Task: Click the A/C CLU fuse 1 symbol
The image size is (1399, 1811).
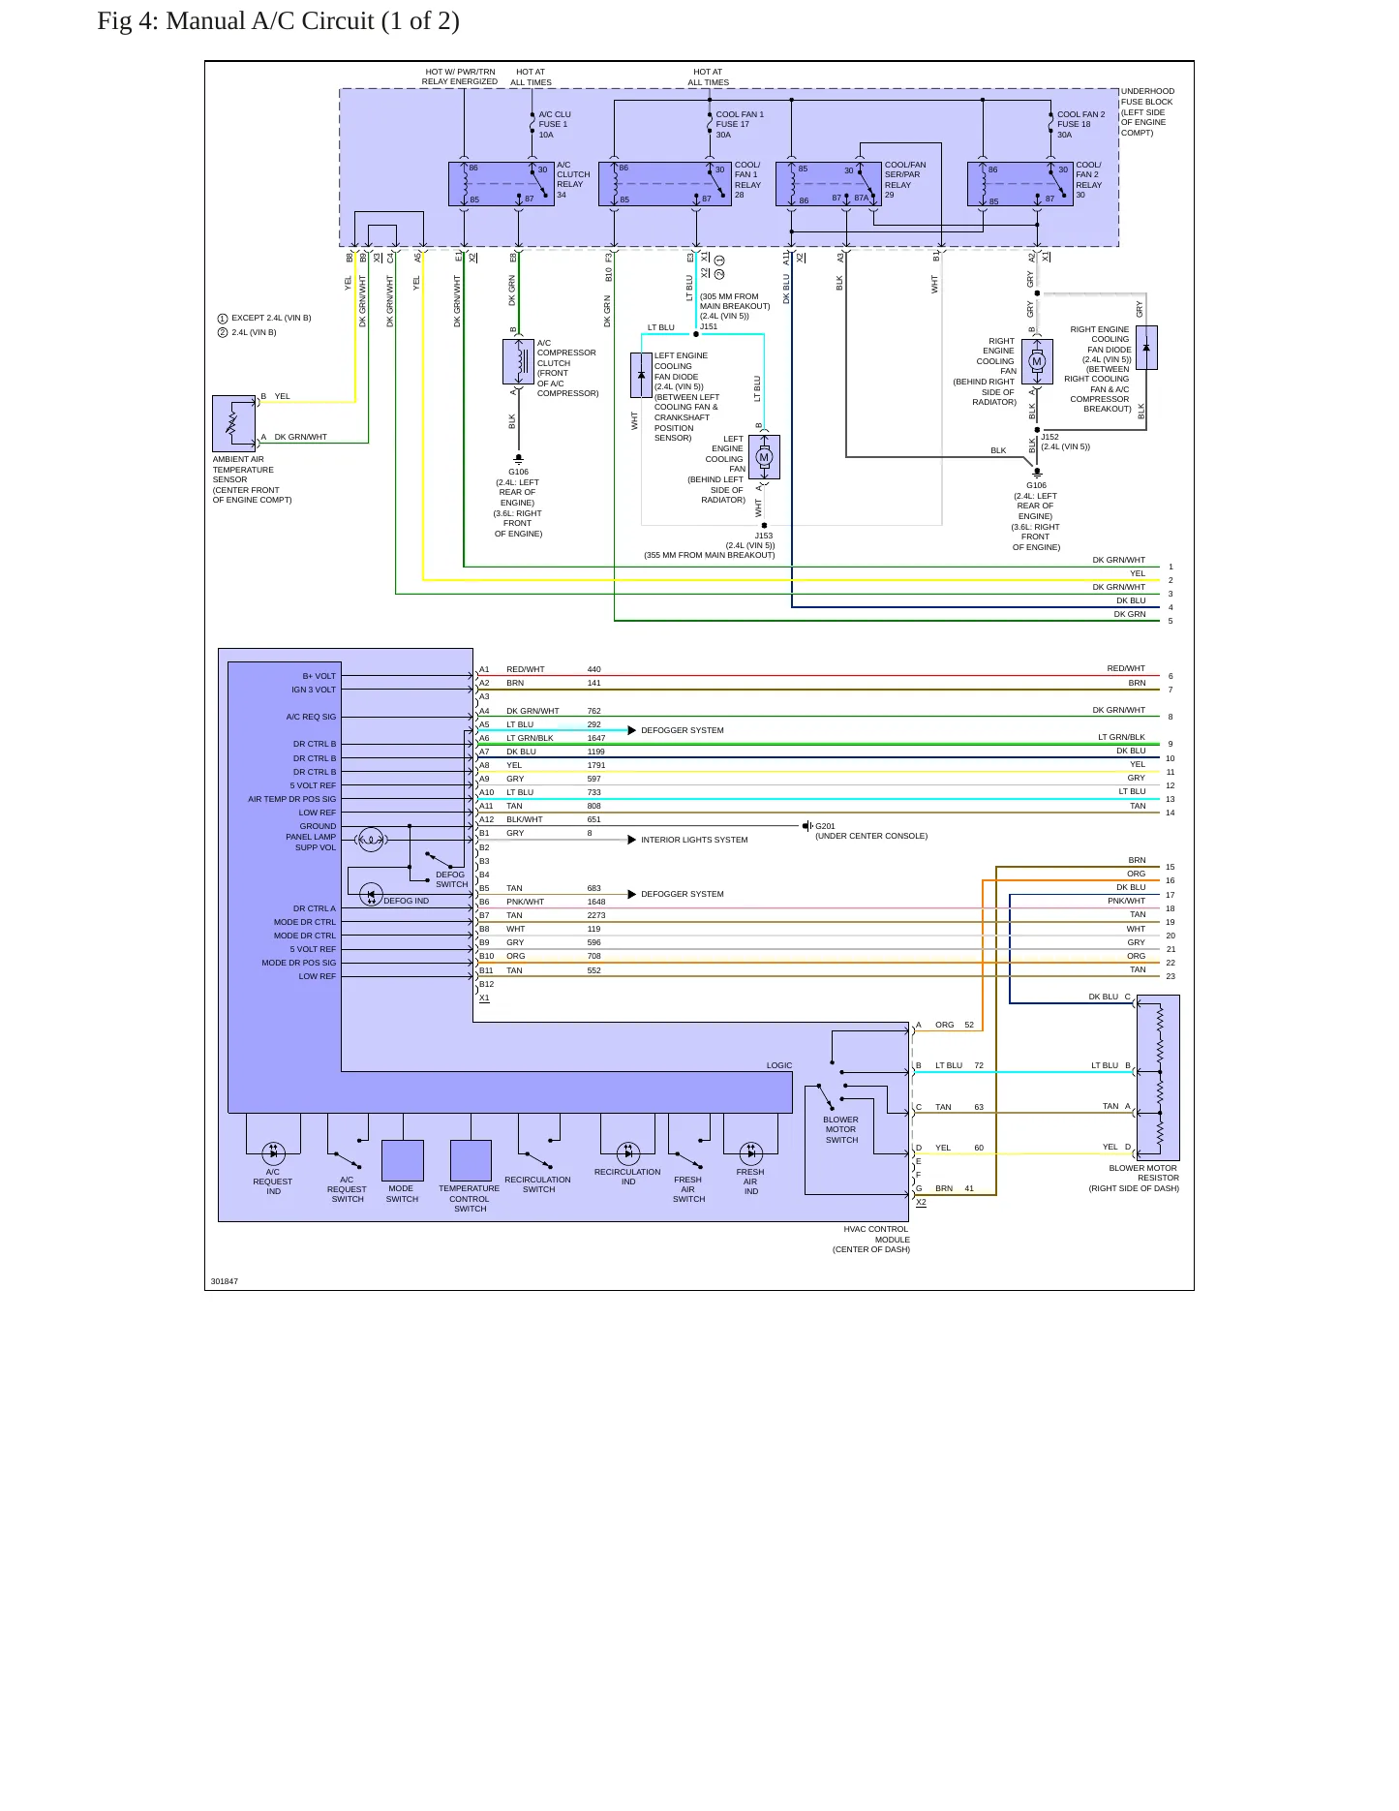Action: coord(532,124)
